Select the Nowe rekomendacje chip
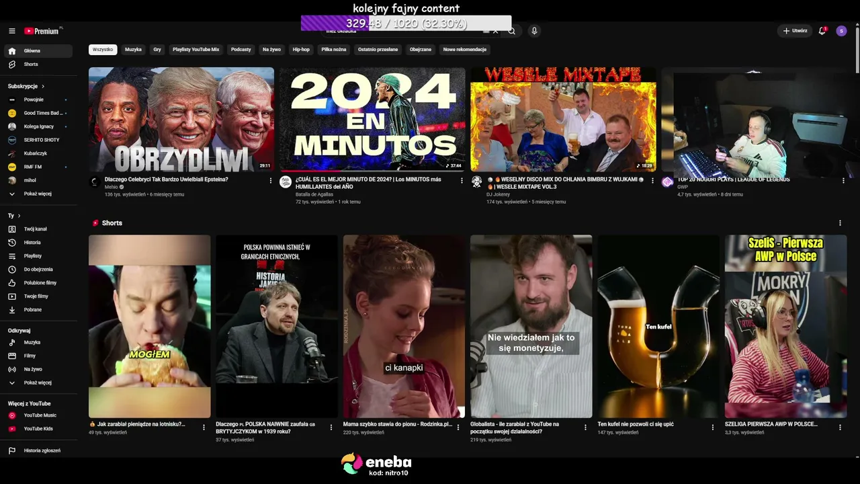The width and height of the screenshot is (860, 484). [x=465, y=50]
